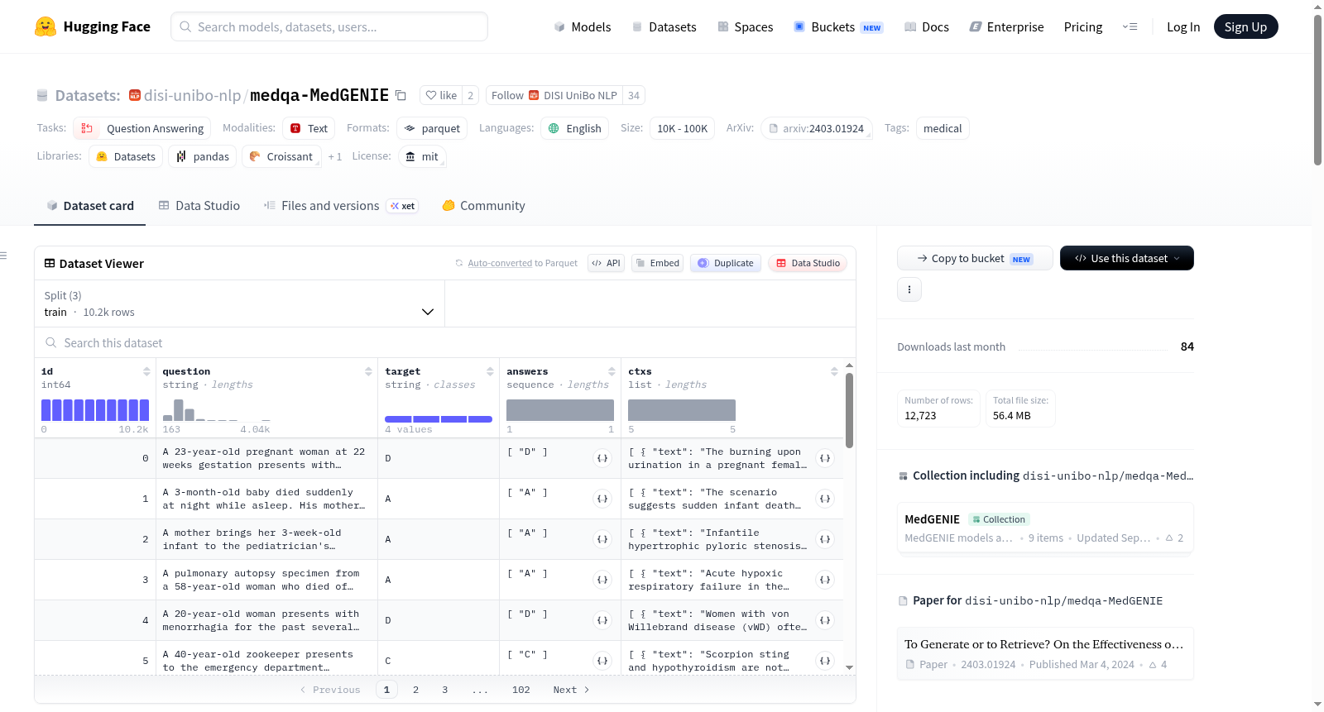
Task: Open the Files and versions tab
Action: (341, 206)
